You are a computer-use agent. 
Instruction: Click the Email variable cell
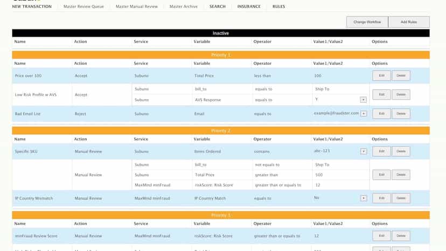(199, 114)
